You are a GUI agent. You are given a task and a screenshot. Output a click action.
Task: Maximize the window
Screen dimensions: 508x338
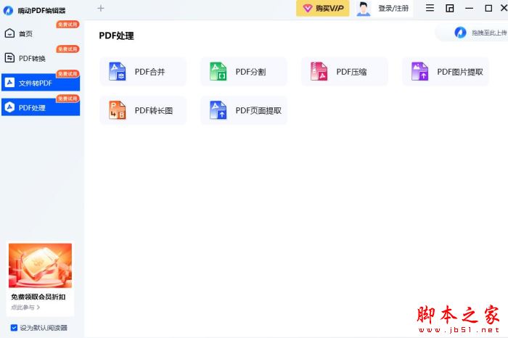point(488,9)
